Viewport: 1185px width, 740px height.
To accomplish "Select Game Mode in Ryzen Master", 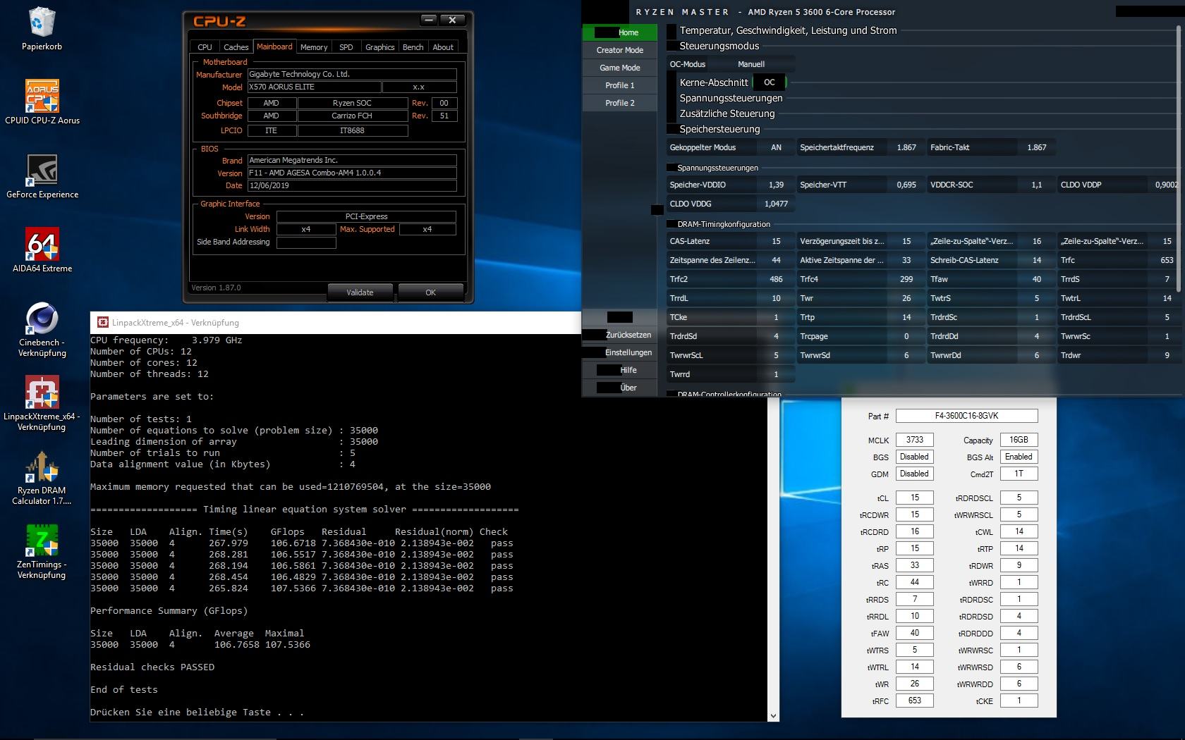I will click(620, 68).
